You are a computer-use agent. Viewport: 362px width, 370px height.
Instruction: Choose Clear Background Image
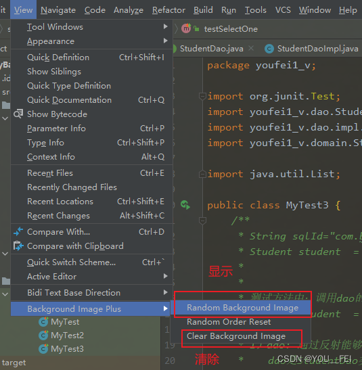236,336
